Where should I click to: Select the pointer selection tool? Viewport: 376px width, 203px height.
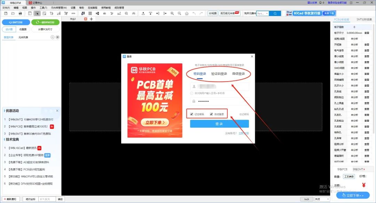(x=37, y=14)
